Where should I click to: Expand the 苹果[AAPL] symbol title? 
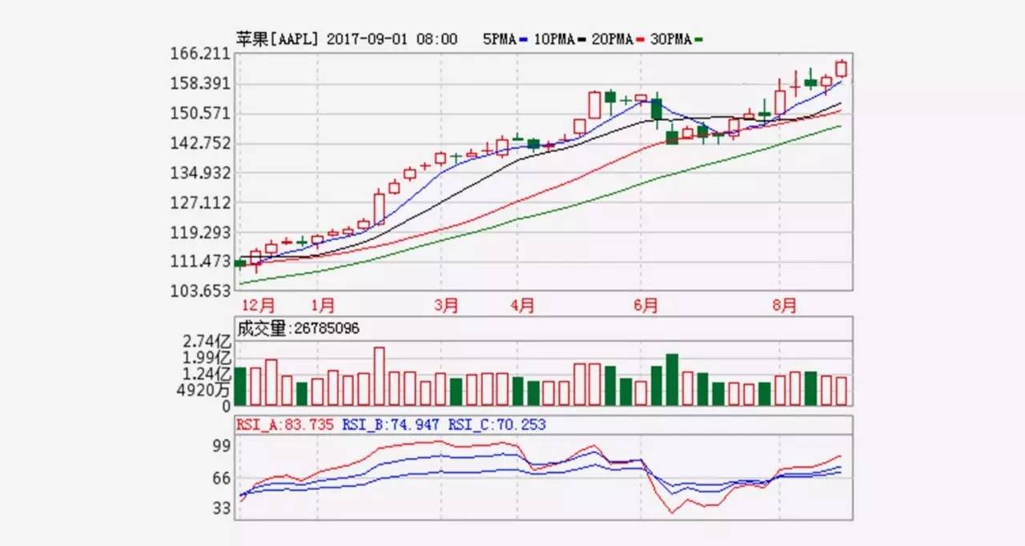point(277,38)
